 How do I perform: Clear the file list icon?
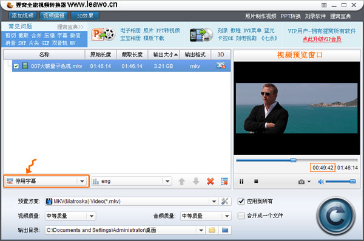(x=224, y=181)
